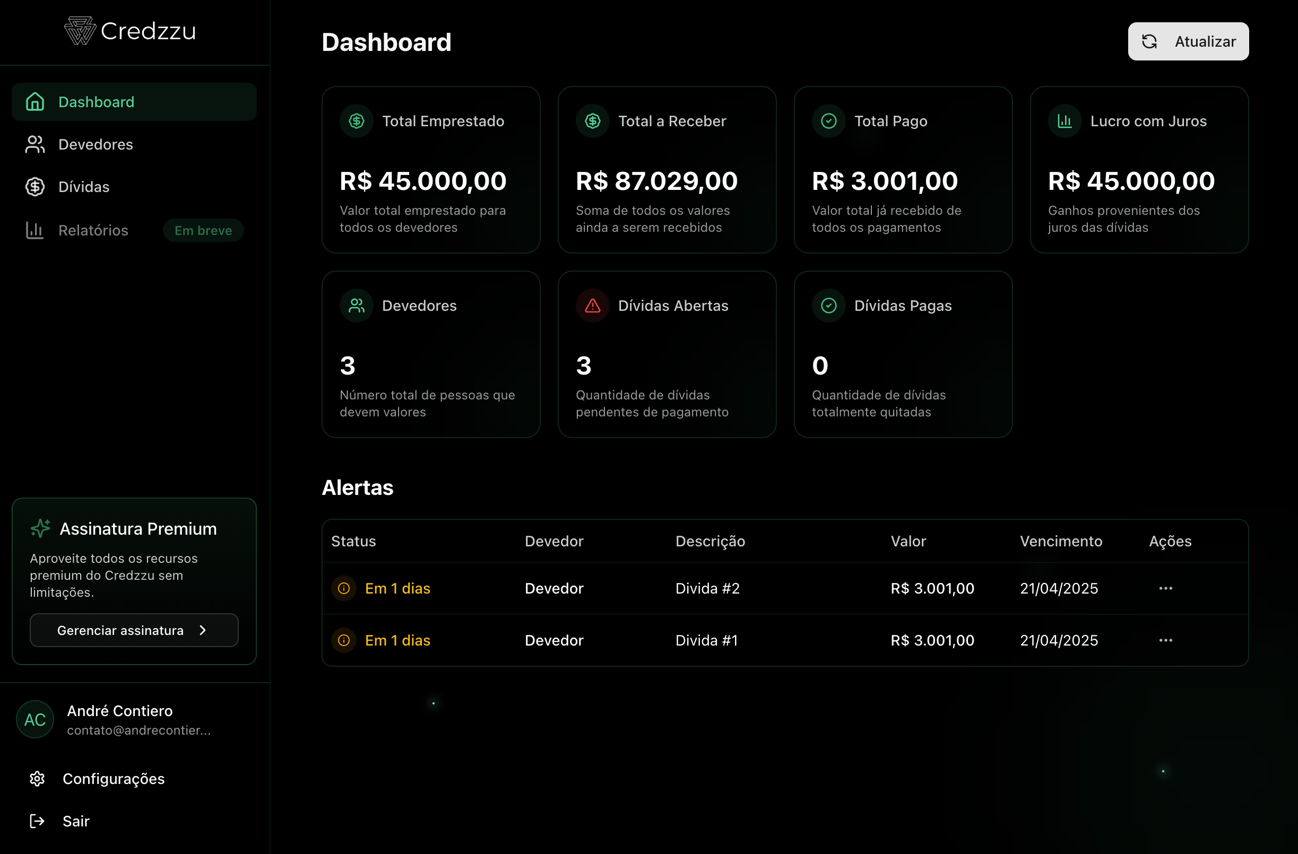Image resolution: width=1298 pixels, height=854 pixels.
Task: Click the dollar icon on Total Emprestado card
Action: coord(356,121)
